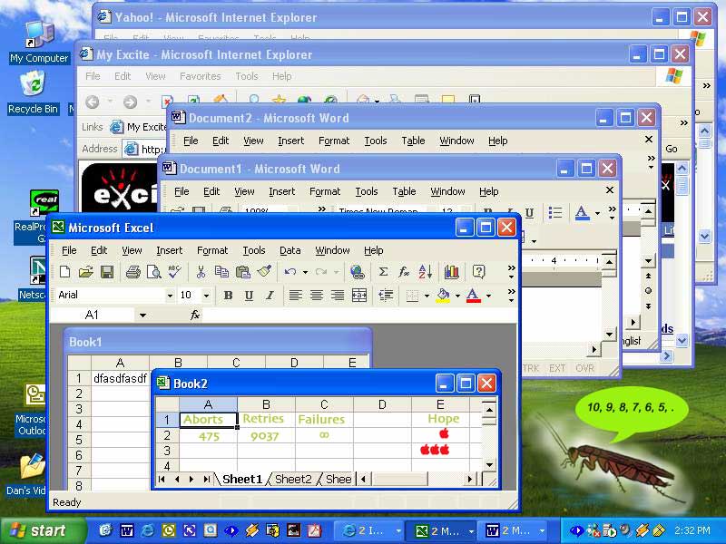Click Align Right in Excel formatting toolbar

338,296
